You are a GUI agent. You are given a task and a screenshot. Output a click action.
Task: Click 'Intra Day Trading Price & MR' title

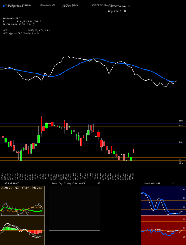pos(68,183)
